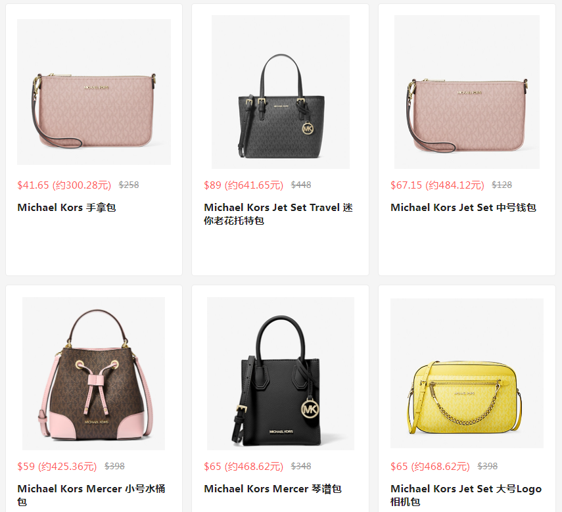Click the Jet Set Travel 迷你老花托特包 title
The image size is (562, 512).
[x=279, y=214]
